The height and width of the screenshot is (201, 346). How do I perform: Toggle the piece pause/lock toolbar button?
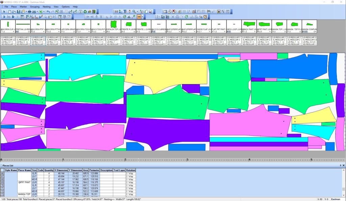coord(80,12)
